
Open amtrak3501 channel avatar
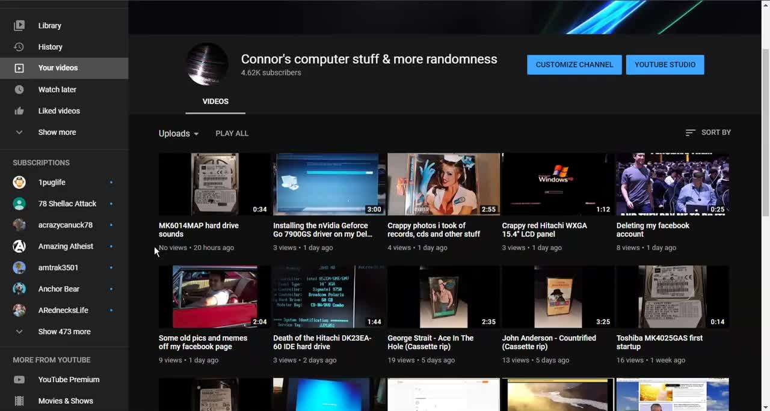19,268
